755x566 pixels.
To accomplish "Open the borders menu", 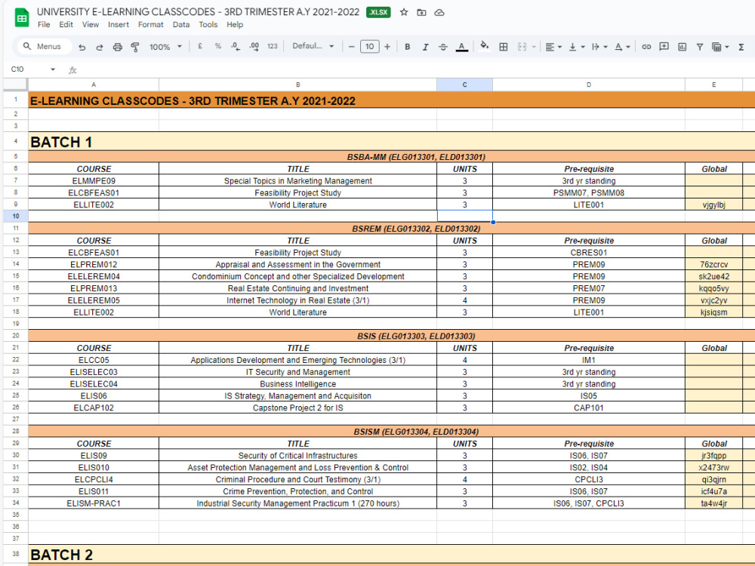I will [x=503, y=47].
